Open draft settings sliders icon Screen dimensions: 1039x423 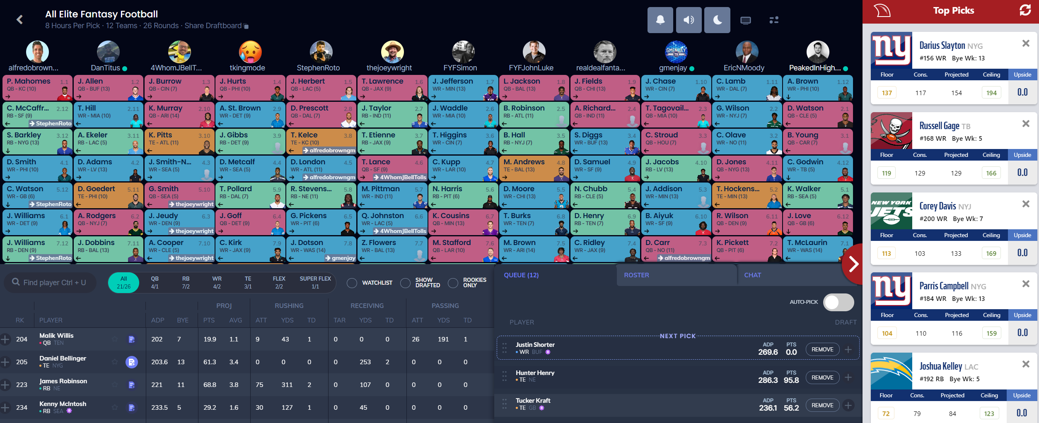[x=774, y=20]
